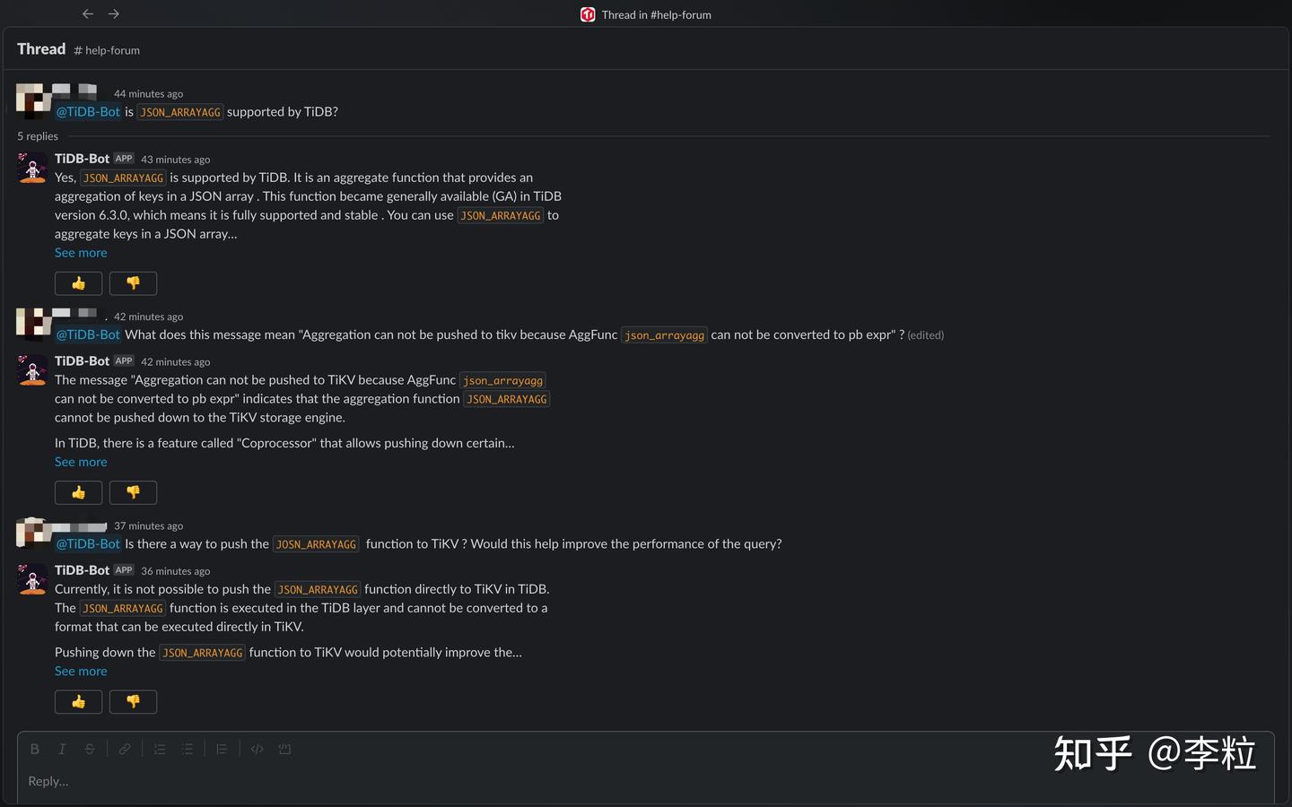Screen dimensions: 1292x807
Task: Navigate forward with the right arrow
Action: tap(114, 13)
